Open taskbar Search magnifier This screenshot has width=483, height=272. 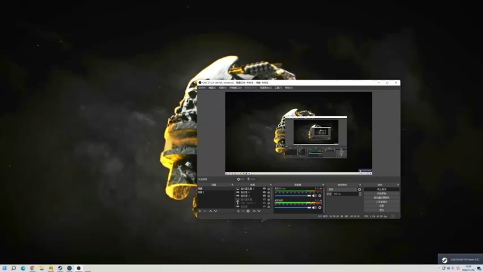pyautogui.click(x=13, y=268)
